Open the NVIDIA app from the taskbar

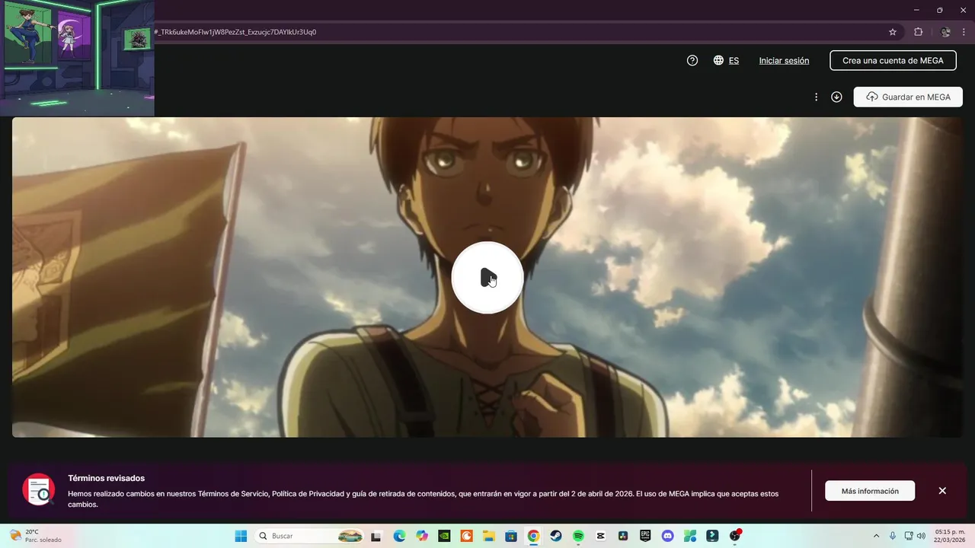click(x=444, y=536)
